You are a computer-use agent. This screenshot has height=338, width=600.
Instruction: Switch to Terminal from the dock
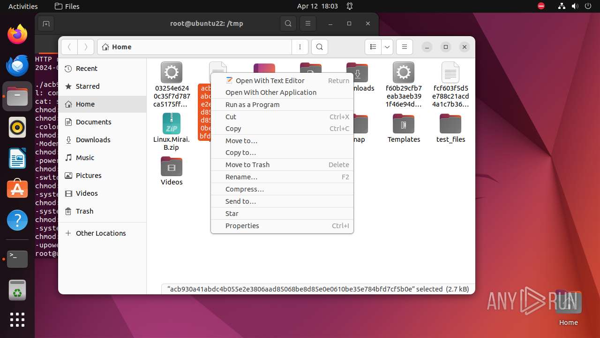click(x=17, y=259)
